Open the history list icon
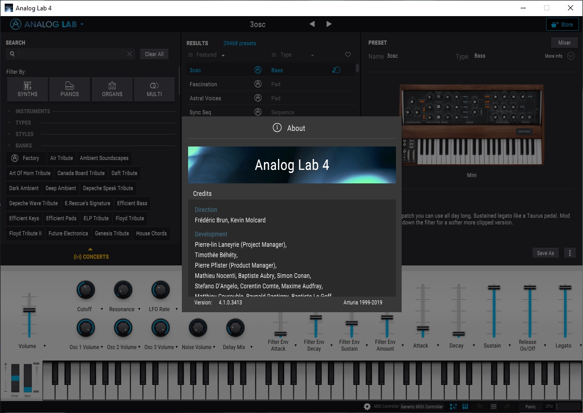This screenshot has width=583, height=413. [x=494, y=407]
